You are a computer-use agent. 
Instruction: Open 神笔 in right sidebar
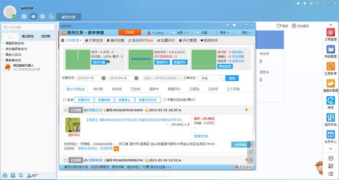[331, 103]
